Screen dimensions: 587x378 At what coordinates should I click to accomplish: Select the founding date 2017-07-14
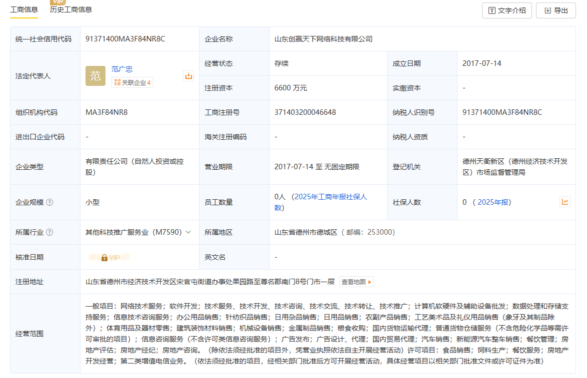coord(482,63)
